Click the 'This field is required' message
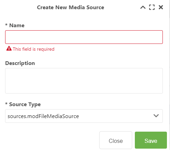 [33, 49]
